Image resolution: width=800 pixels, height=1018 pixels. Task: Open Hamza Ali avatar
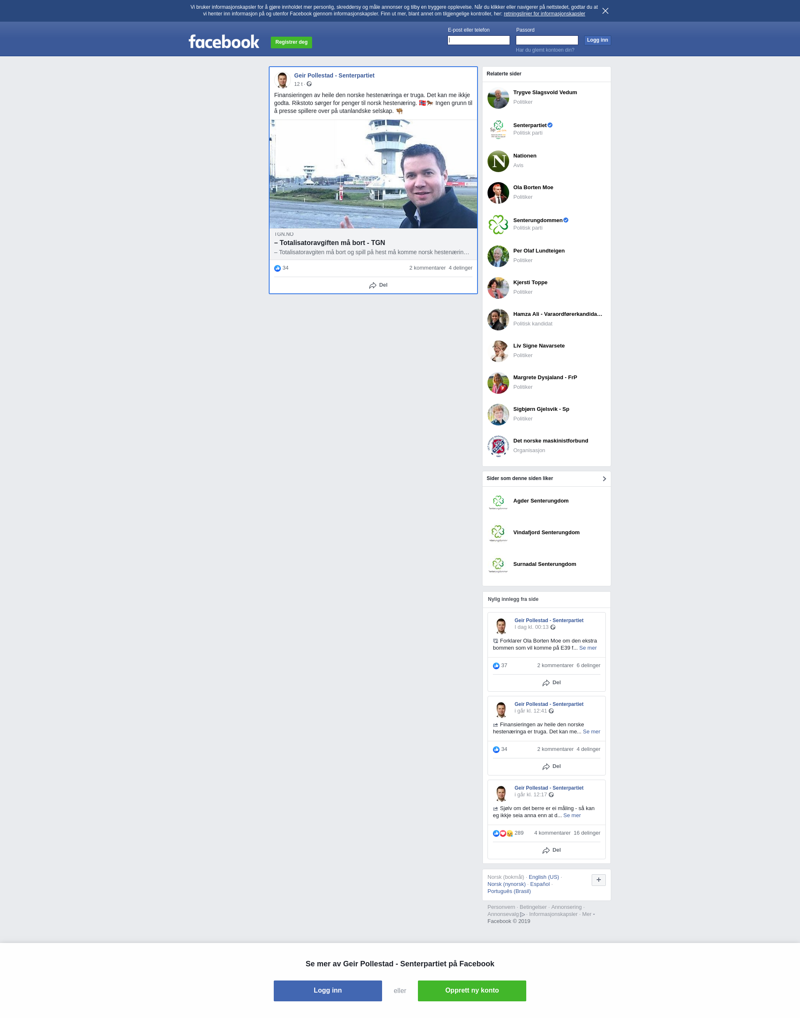click(498, 319)
